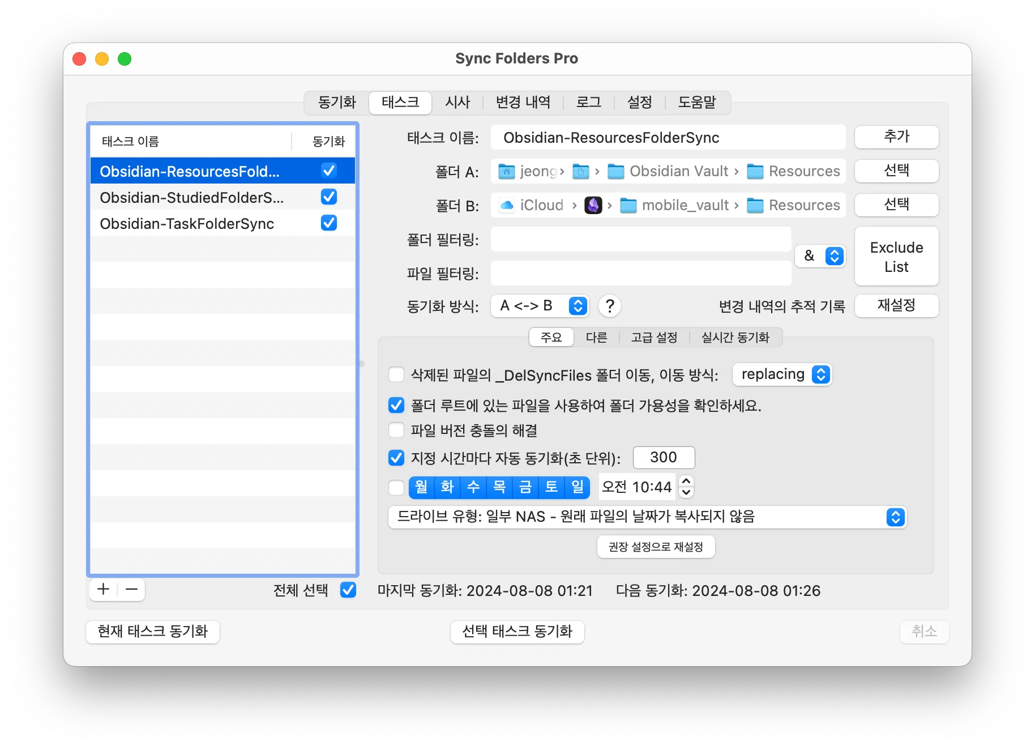Click the help question mark button
1035x750 pixels.
point(610,306)
